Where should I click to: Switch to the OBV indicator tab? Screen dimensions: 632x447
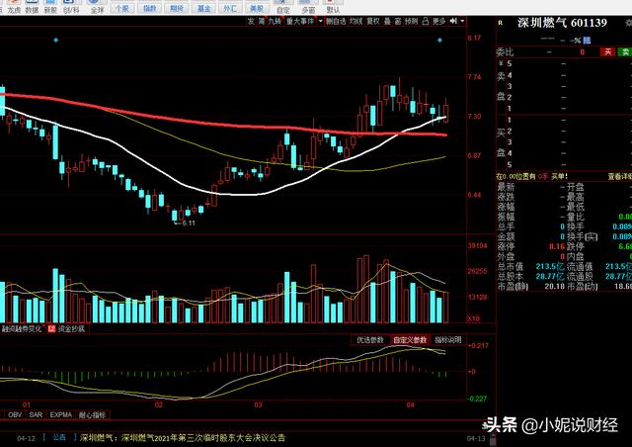click(15, 414)
